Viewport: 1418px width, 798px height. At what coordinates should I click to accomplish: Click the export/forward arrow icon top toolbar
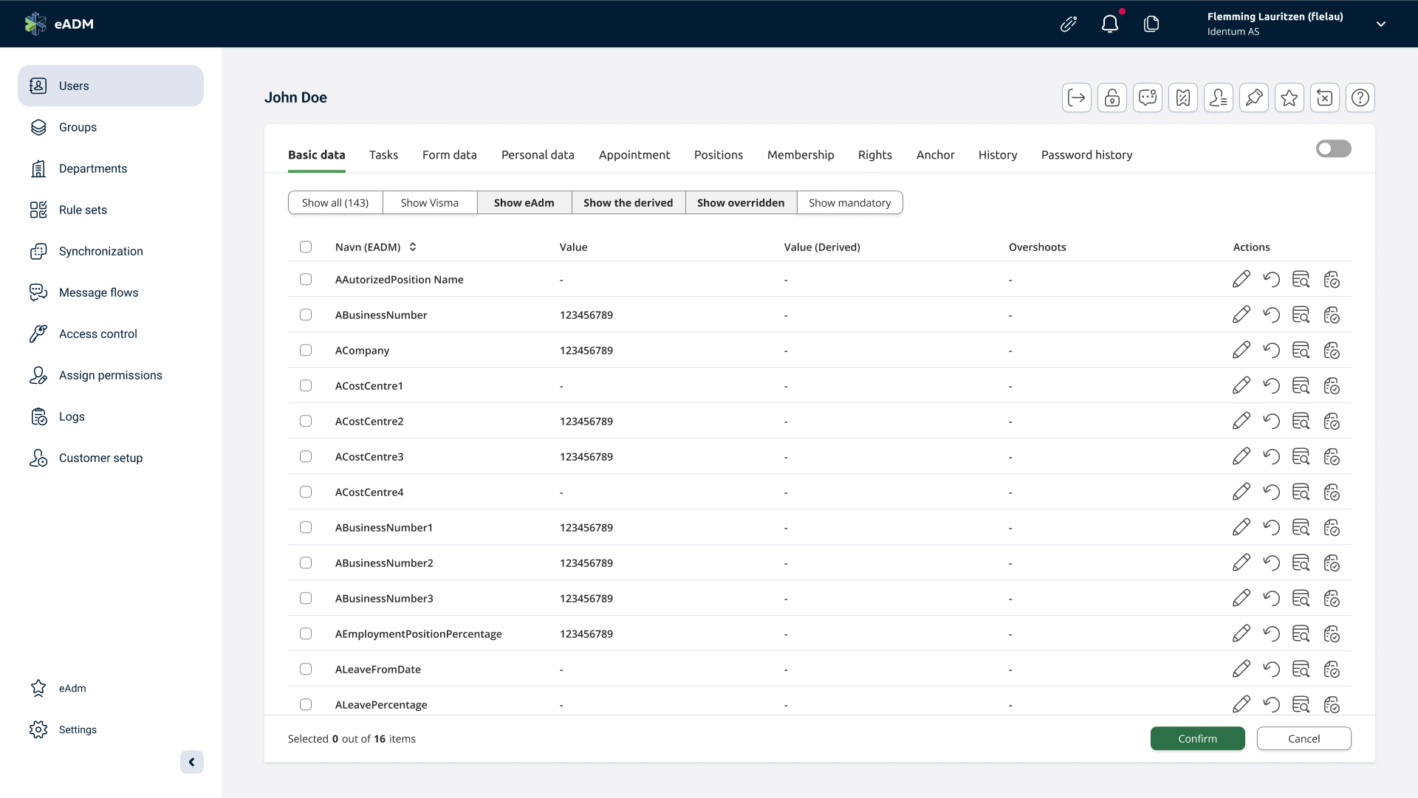[1076, 97]
